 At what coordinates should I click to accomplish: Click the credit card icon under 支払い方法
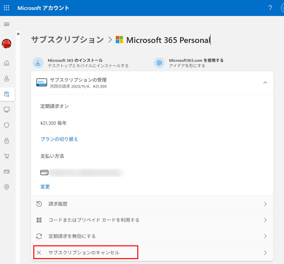pyautogui.click(x=44, y=173)
